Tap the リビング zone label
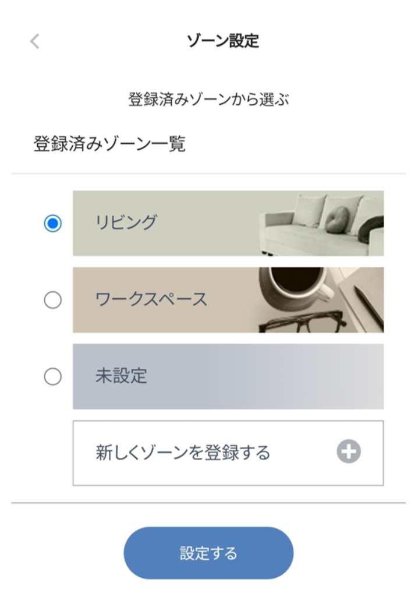 [x=126, y=223]
